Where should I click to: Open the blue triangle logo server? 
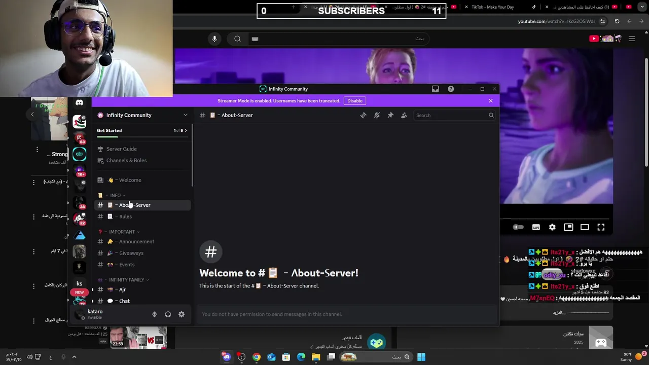click(x=80, y=235)
